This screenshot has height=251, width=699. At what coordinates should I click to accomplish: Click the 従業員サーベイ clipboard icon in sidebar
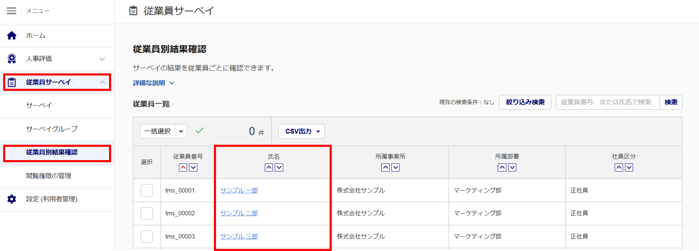[12, 82]
